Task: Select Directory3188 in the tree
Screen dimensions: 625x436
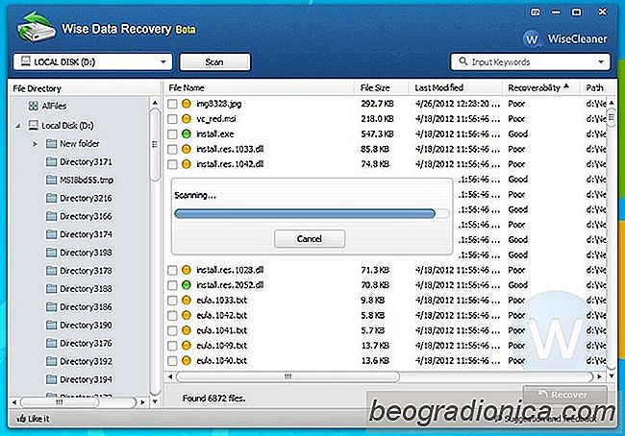Action: (x=86, y=289)
